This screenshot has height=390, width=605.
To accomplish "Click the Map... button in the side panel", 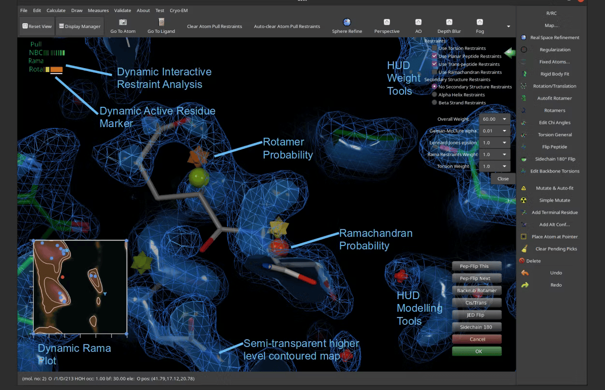I will [551, 26].
